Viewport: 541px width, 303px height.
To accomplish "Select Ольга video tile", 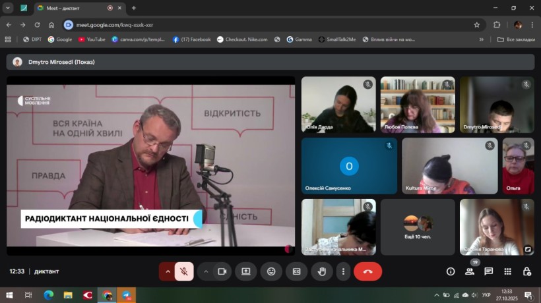I will [x=518, y=166].
